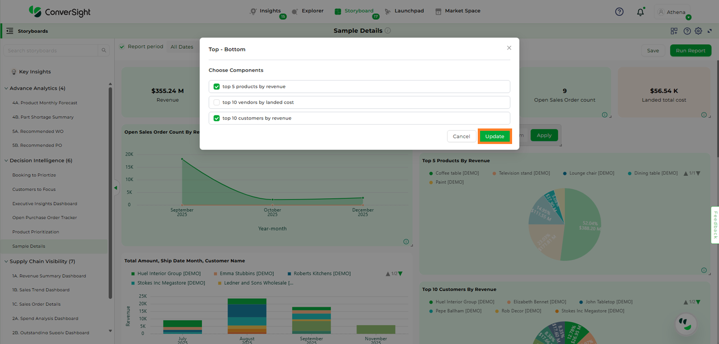Click the Coffee table legend color dot
Image resolution: width=719 pixels, height=344 pixels.
[x=431, y=173]
